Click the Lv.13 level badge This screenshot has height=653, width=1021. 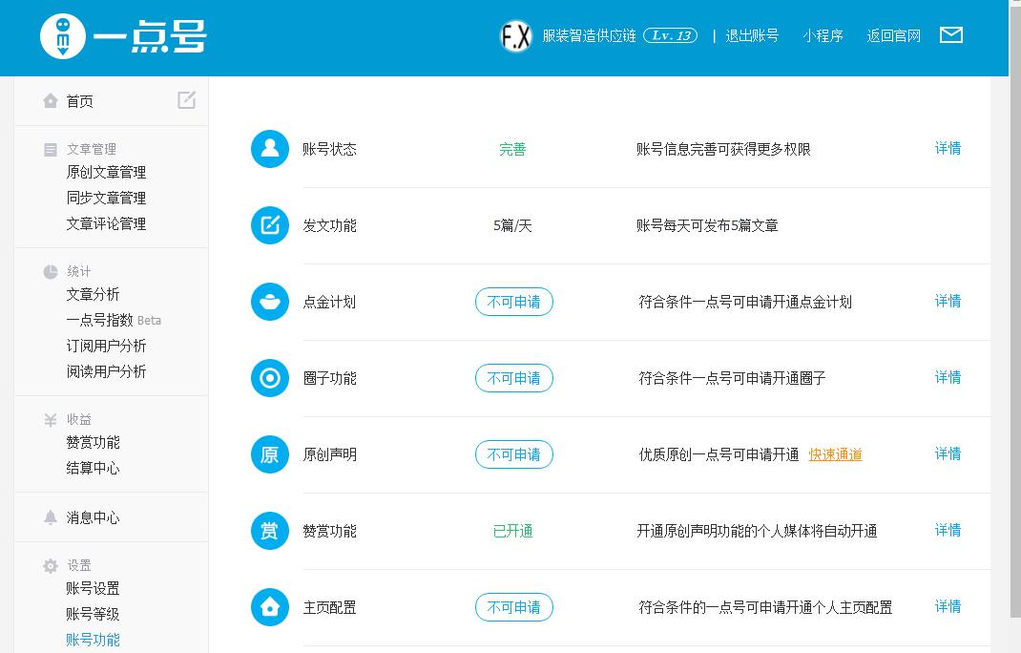coord(670,33)
